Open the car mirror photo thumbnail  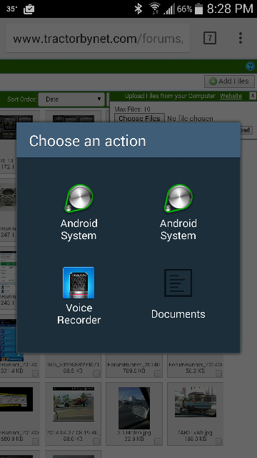click(134, 408)
